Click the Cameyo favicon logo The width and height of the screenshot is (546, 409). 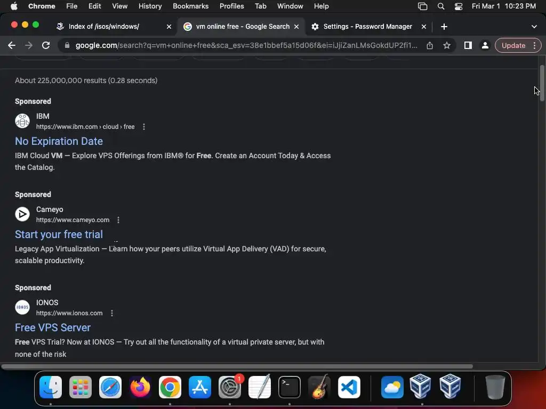(x=22, y=214)
